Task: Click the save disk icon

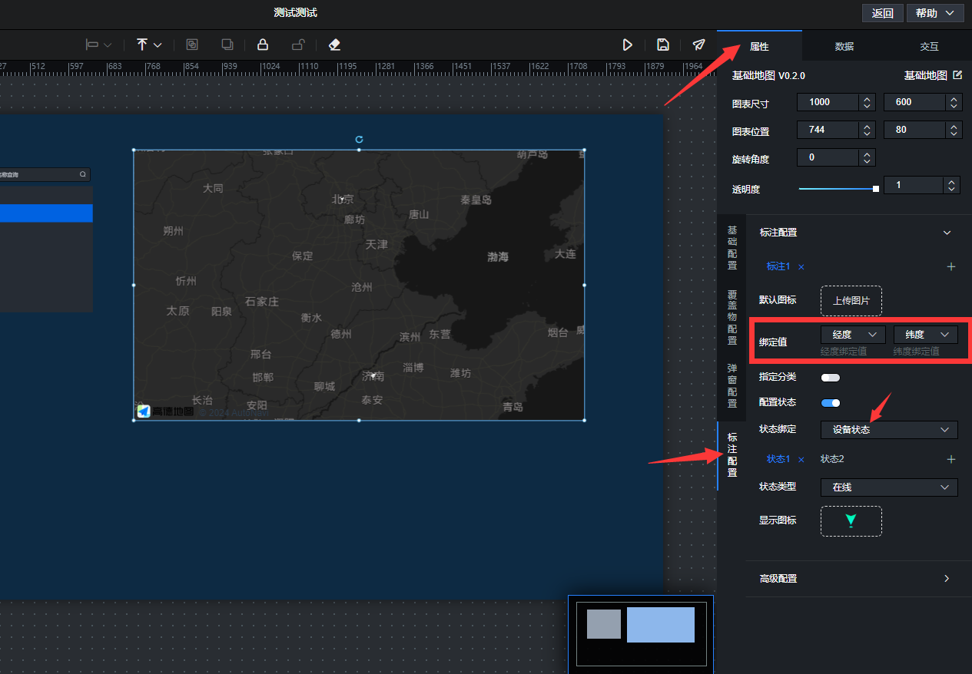Action: [x=663, y=45]
